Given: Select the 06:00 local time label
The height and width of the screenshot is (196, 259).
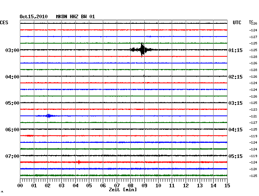Looking at the screenshot, I should 12,130.
